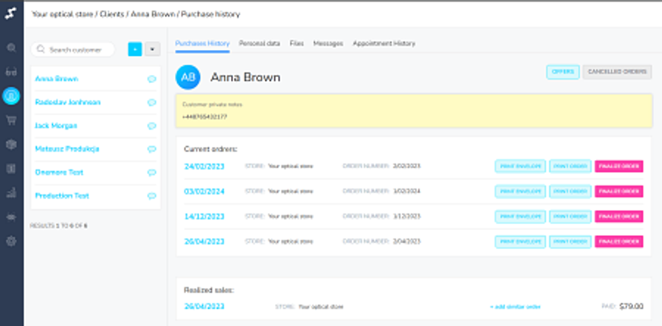Switch to the Personal data tab

coord(259,43)
